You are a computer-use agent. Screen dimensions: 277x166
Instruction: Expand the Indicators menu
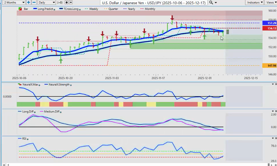pyautogui.click(x=255, y=2)
